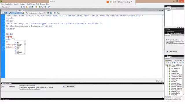Viewport: 185px width, 104px height.
Task: Switch to Entwurf design view
Action: (18, 13)
